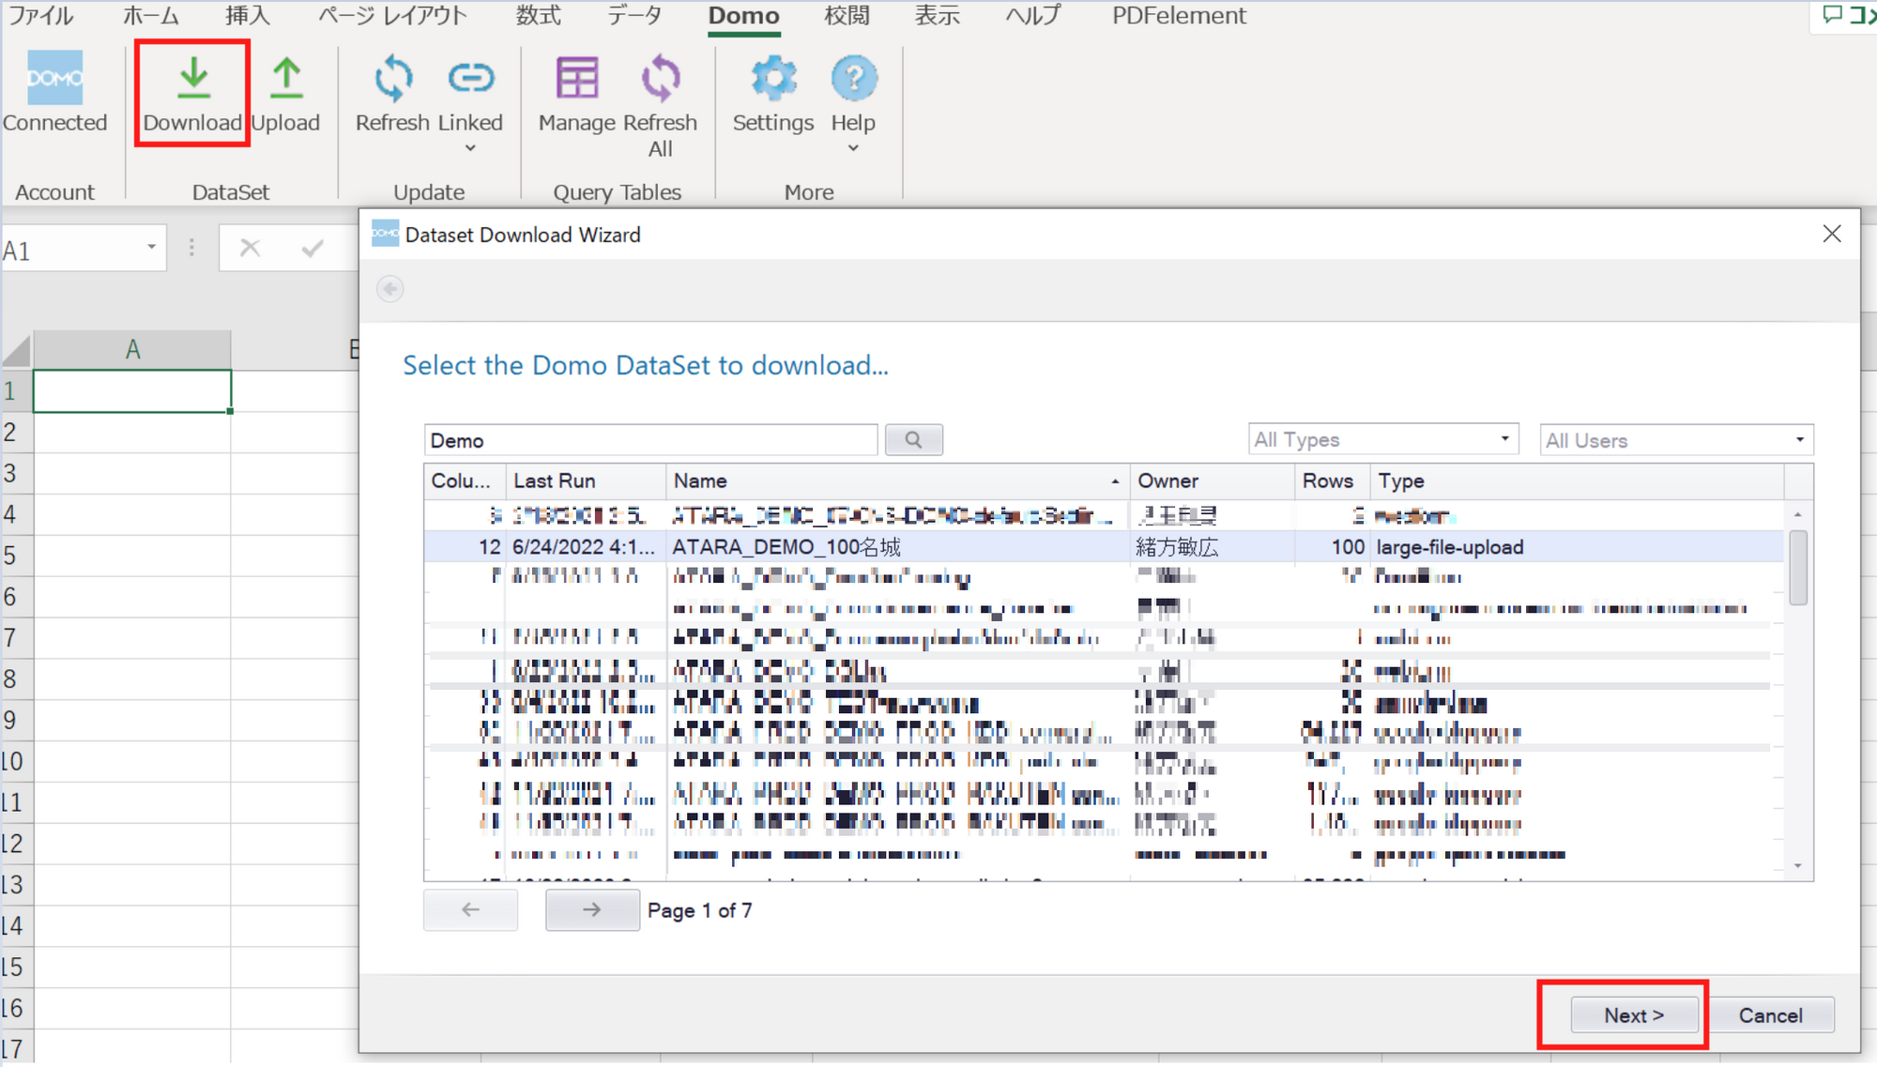Select cell A1 in the worksheet

pos(132,390)
